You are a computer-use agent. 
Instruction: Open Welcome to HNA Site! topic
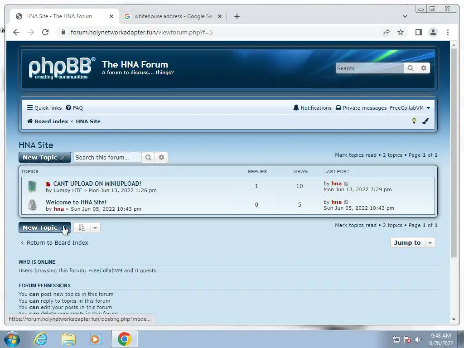(76, 202)
